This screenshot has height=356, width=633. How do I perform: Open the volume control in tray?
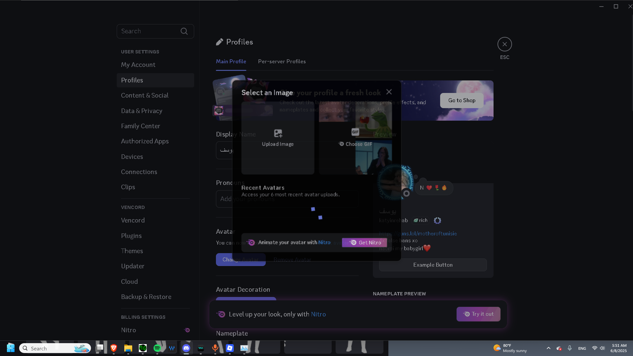click(602, 348)
